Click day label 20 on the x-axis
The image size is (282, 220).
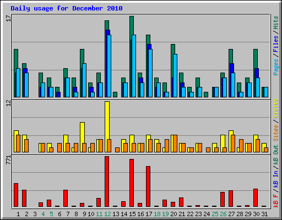click(173, 214)
